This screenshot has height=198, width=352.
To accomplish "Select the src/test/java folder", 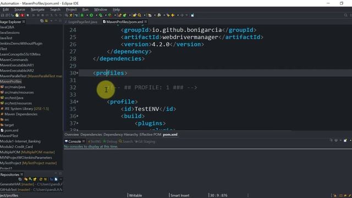I will click(x=14, y=98).
